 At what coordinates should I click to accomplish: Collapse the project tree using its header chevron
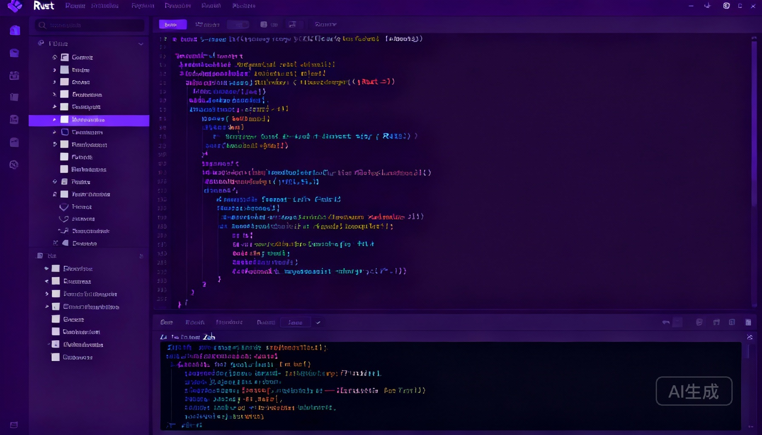click(x=141, y=44)
